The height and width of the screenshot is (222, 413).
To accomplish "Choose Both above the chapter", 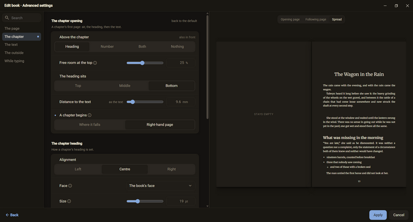I will 142,46.
